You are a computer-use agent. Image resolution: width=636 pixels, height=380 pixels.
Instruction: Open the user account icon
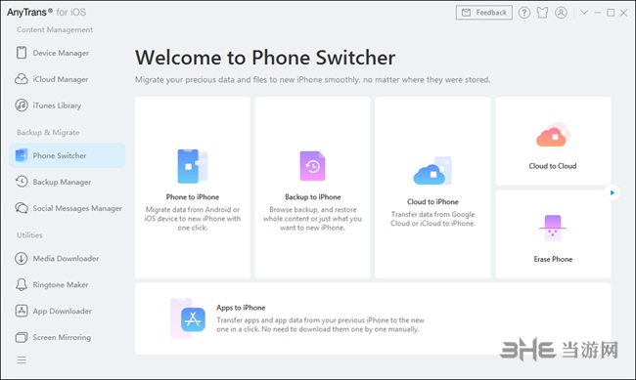click(x=561, y=13)
